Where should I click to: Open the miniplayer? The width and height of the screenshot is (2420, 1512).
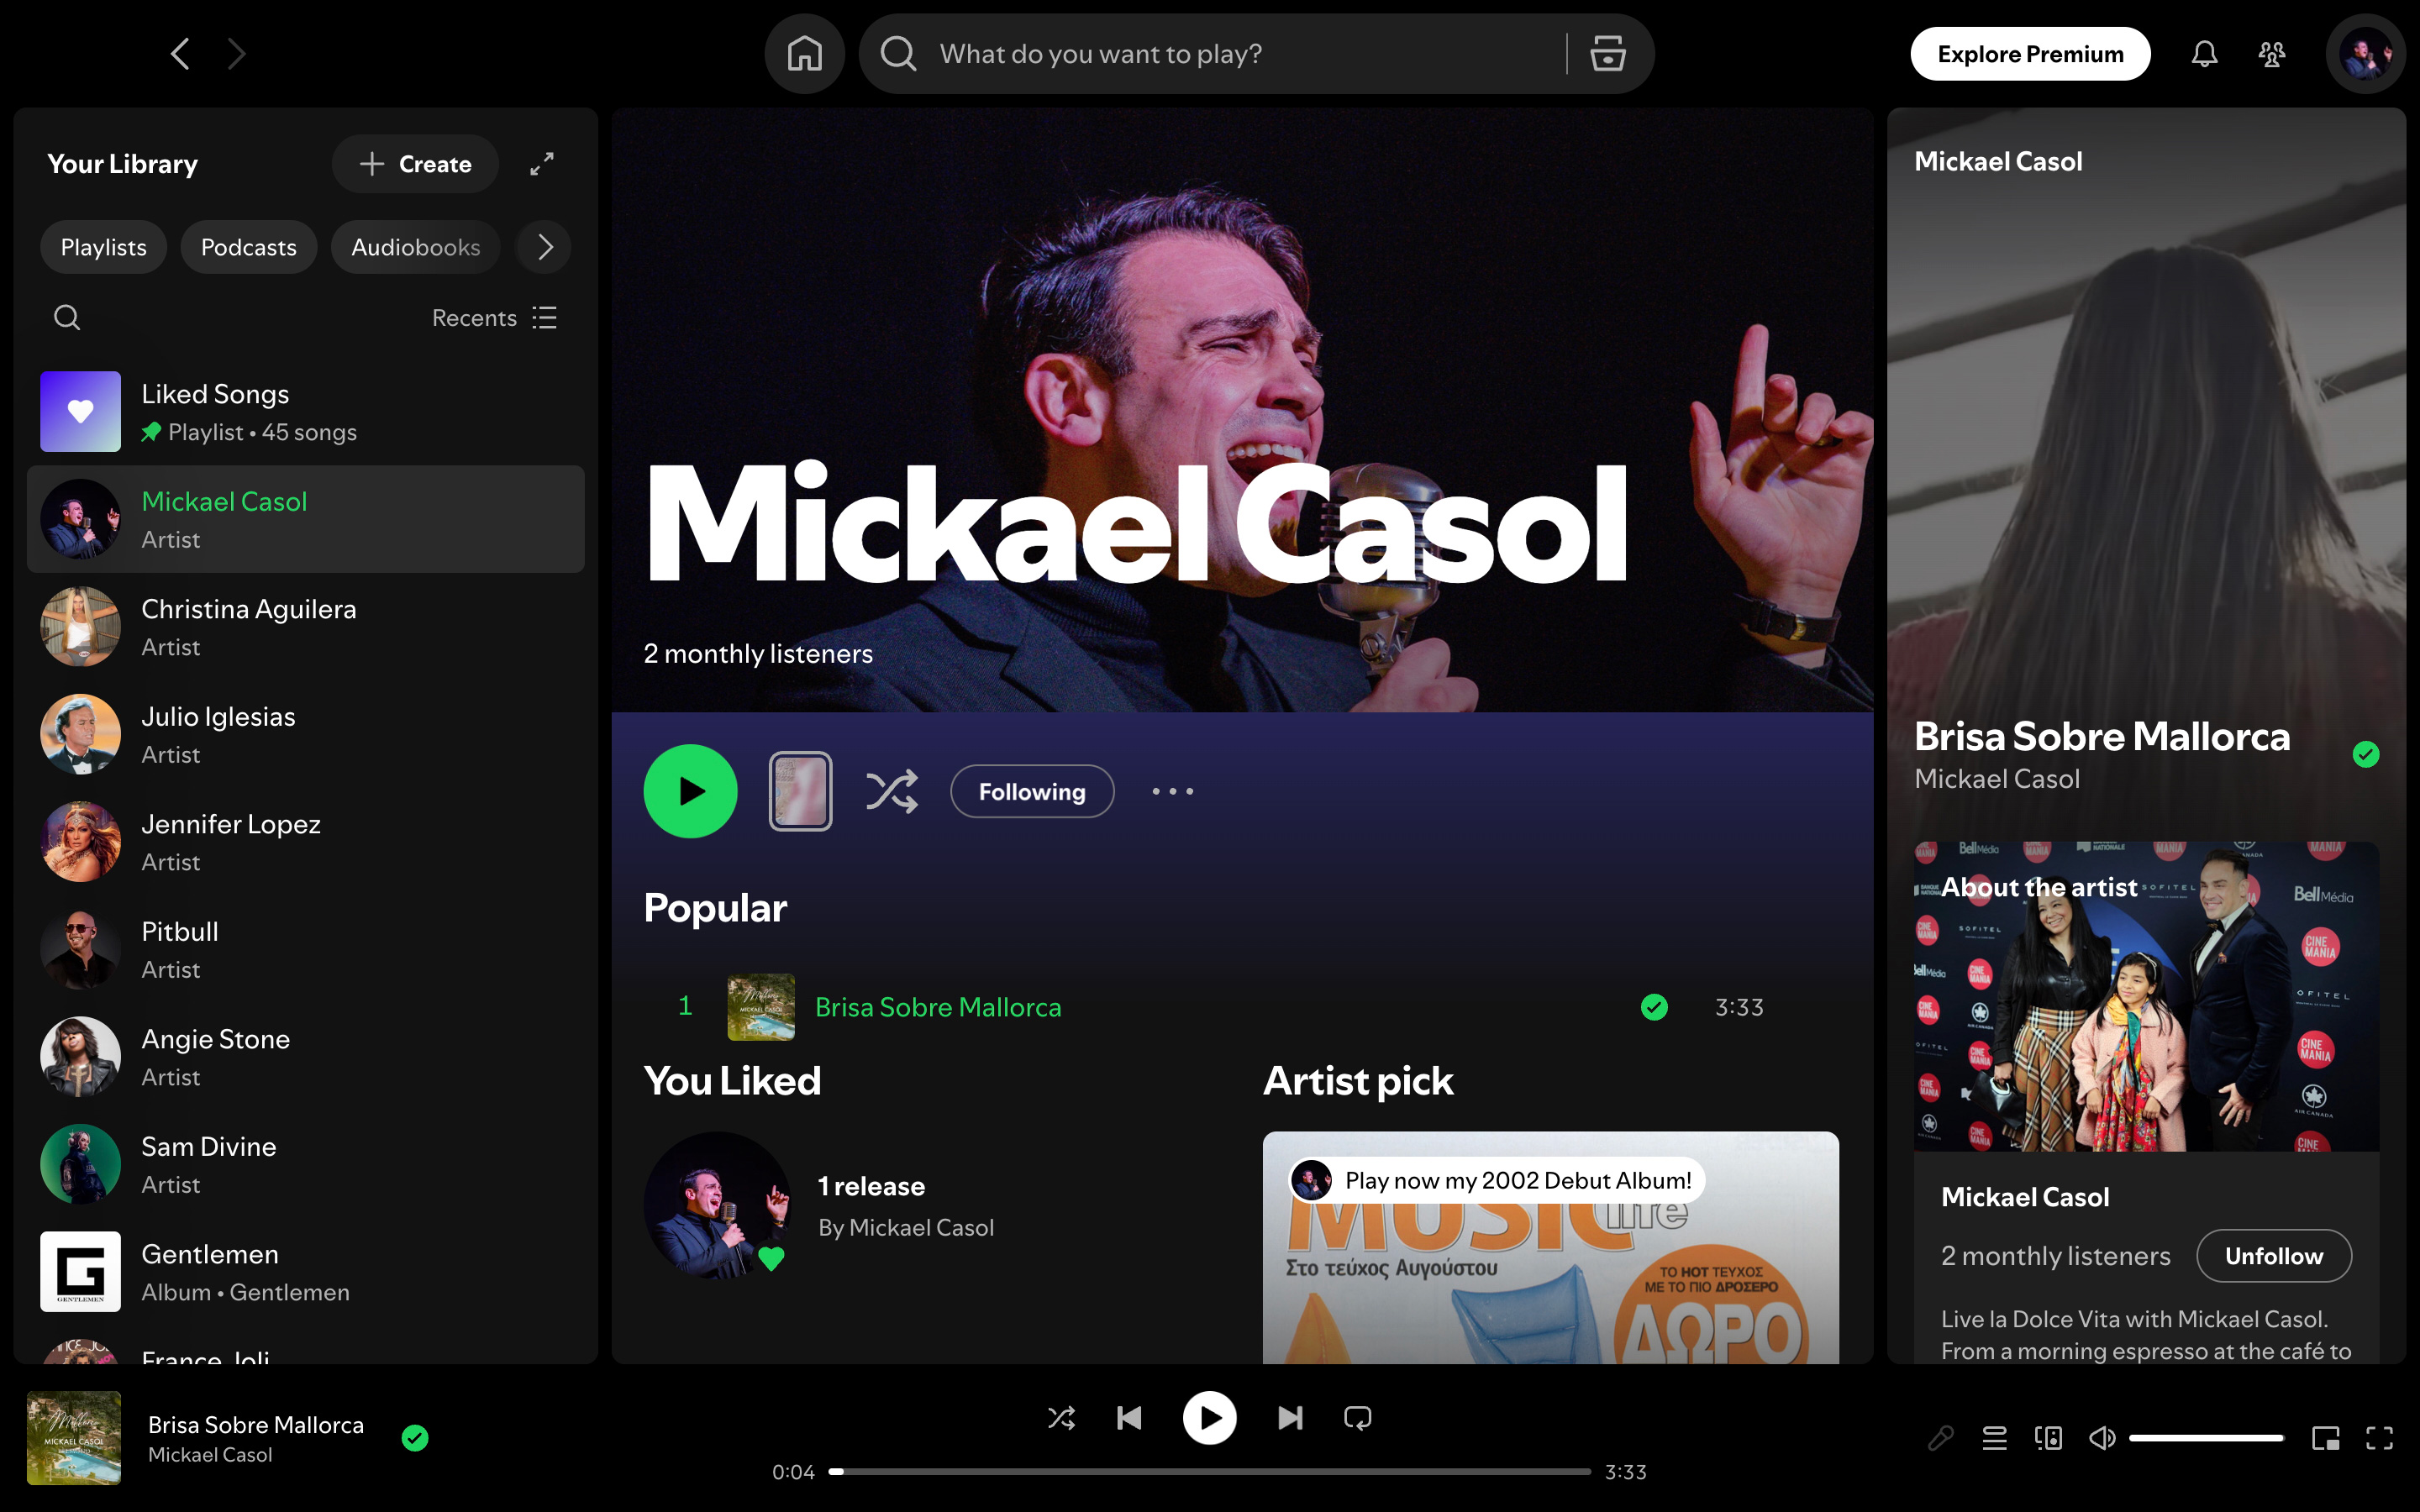(x=2325, y=1438)
